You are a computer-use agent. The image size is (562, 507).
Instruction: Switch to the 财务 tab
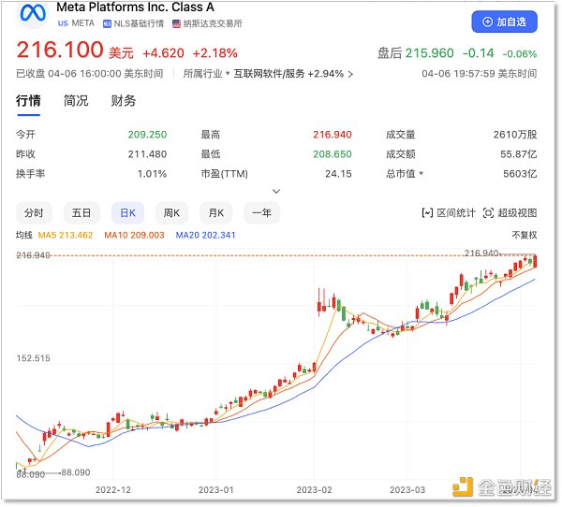point(124,101)
